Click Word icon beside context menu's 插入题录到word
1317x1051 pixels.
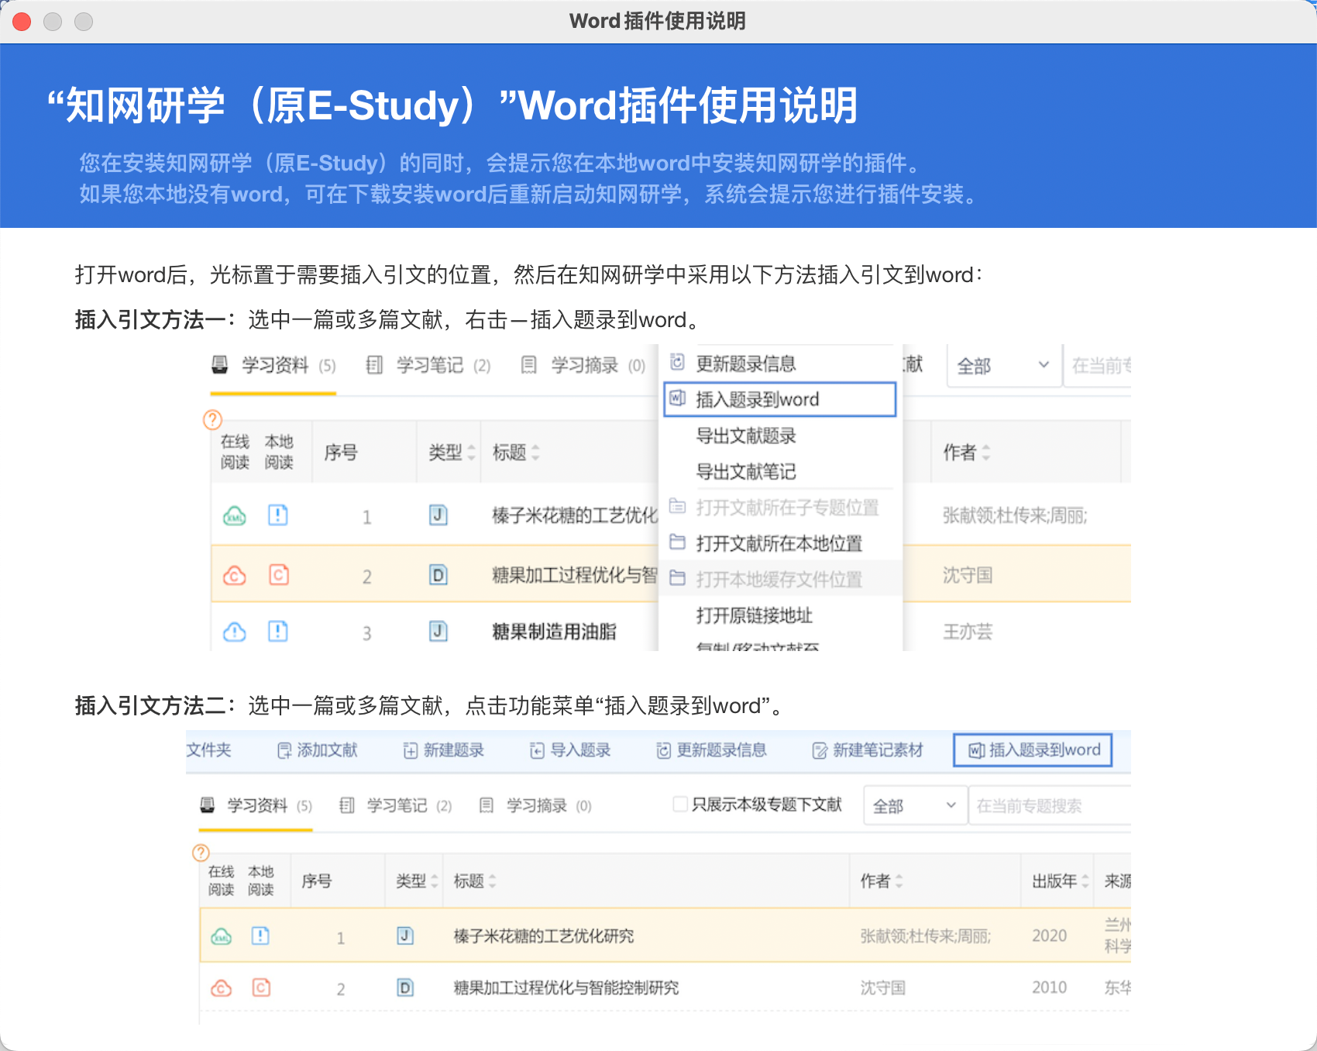point(678,398)
